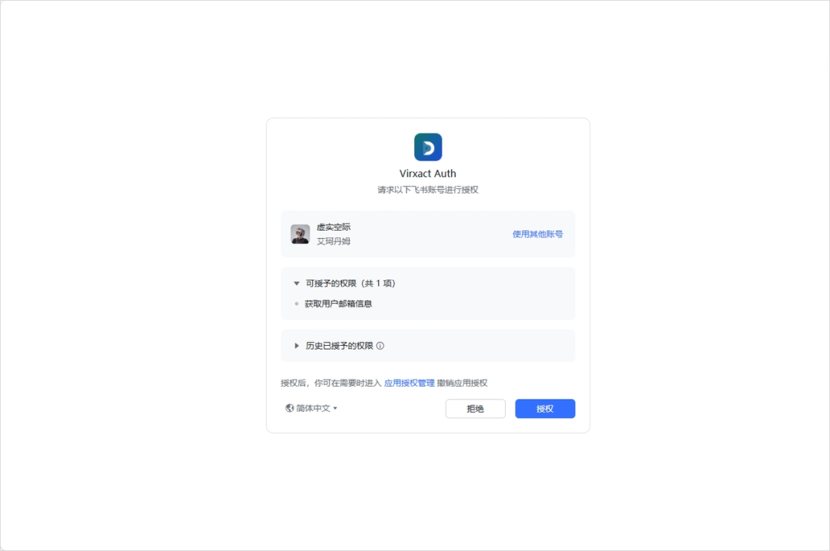Click the bullet dot before 获取用户邮箱信息
Screen dimensions: 830x551
pos(297,304)
